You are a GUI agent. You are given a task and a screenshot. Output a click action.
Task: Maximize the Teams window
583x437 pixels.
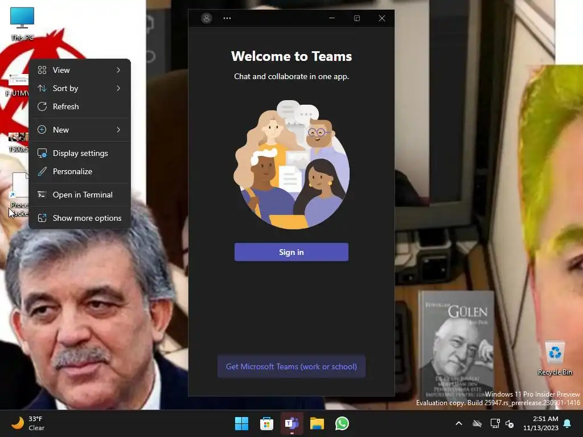(x=357, y=18)
